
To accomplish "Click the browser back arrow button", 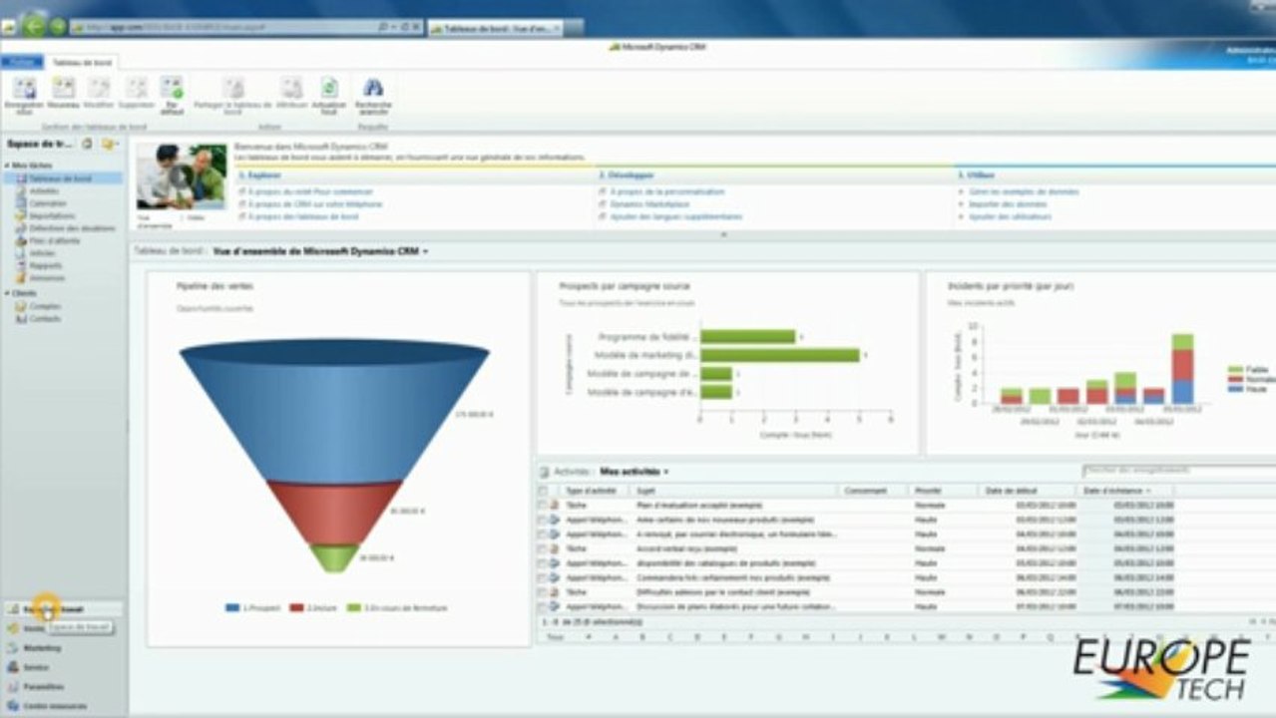I will point(35,26).
